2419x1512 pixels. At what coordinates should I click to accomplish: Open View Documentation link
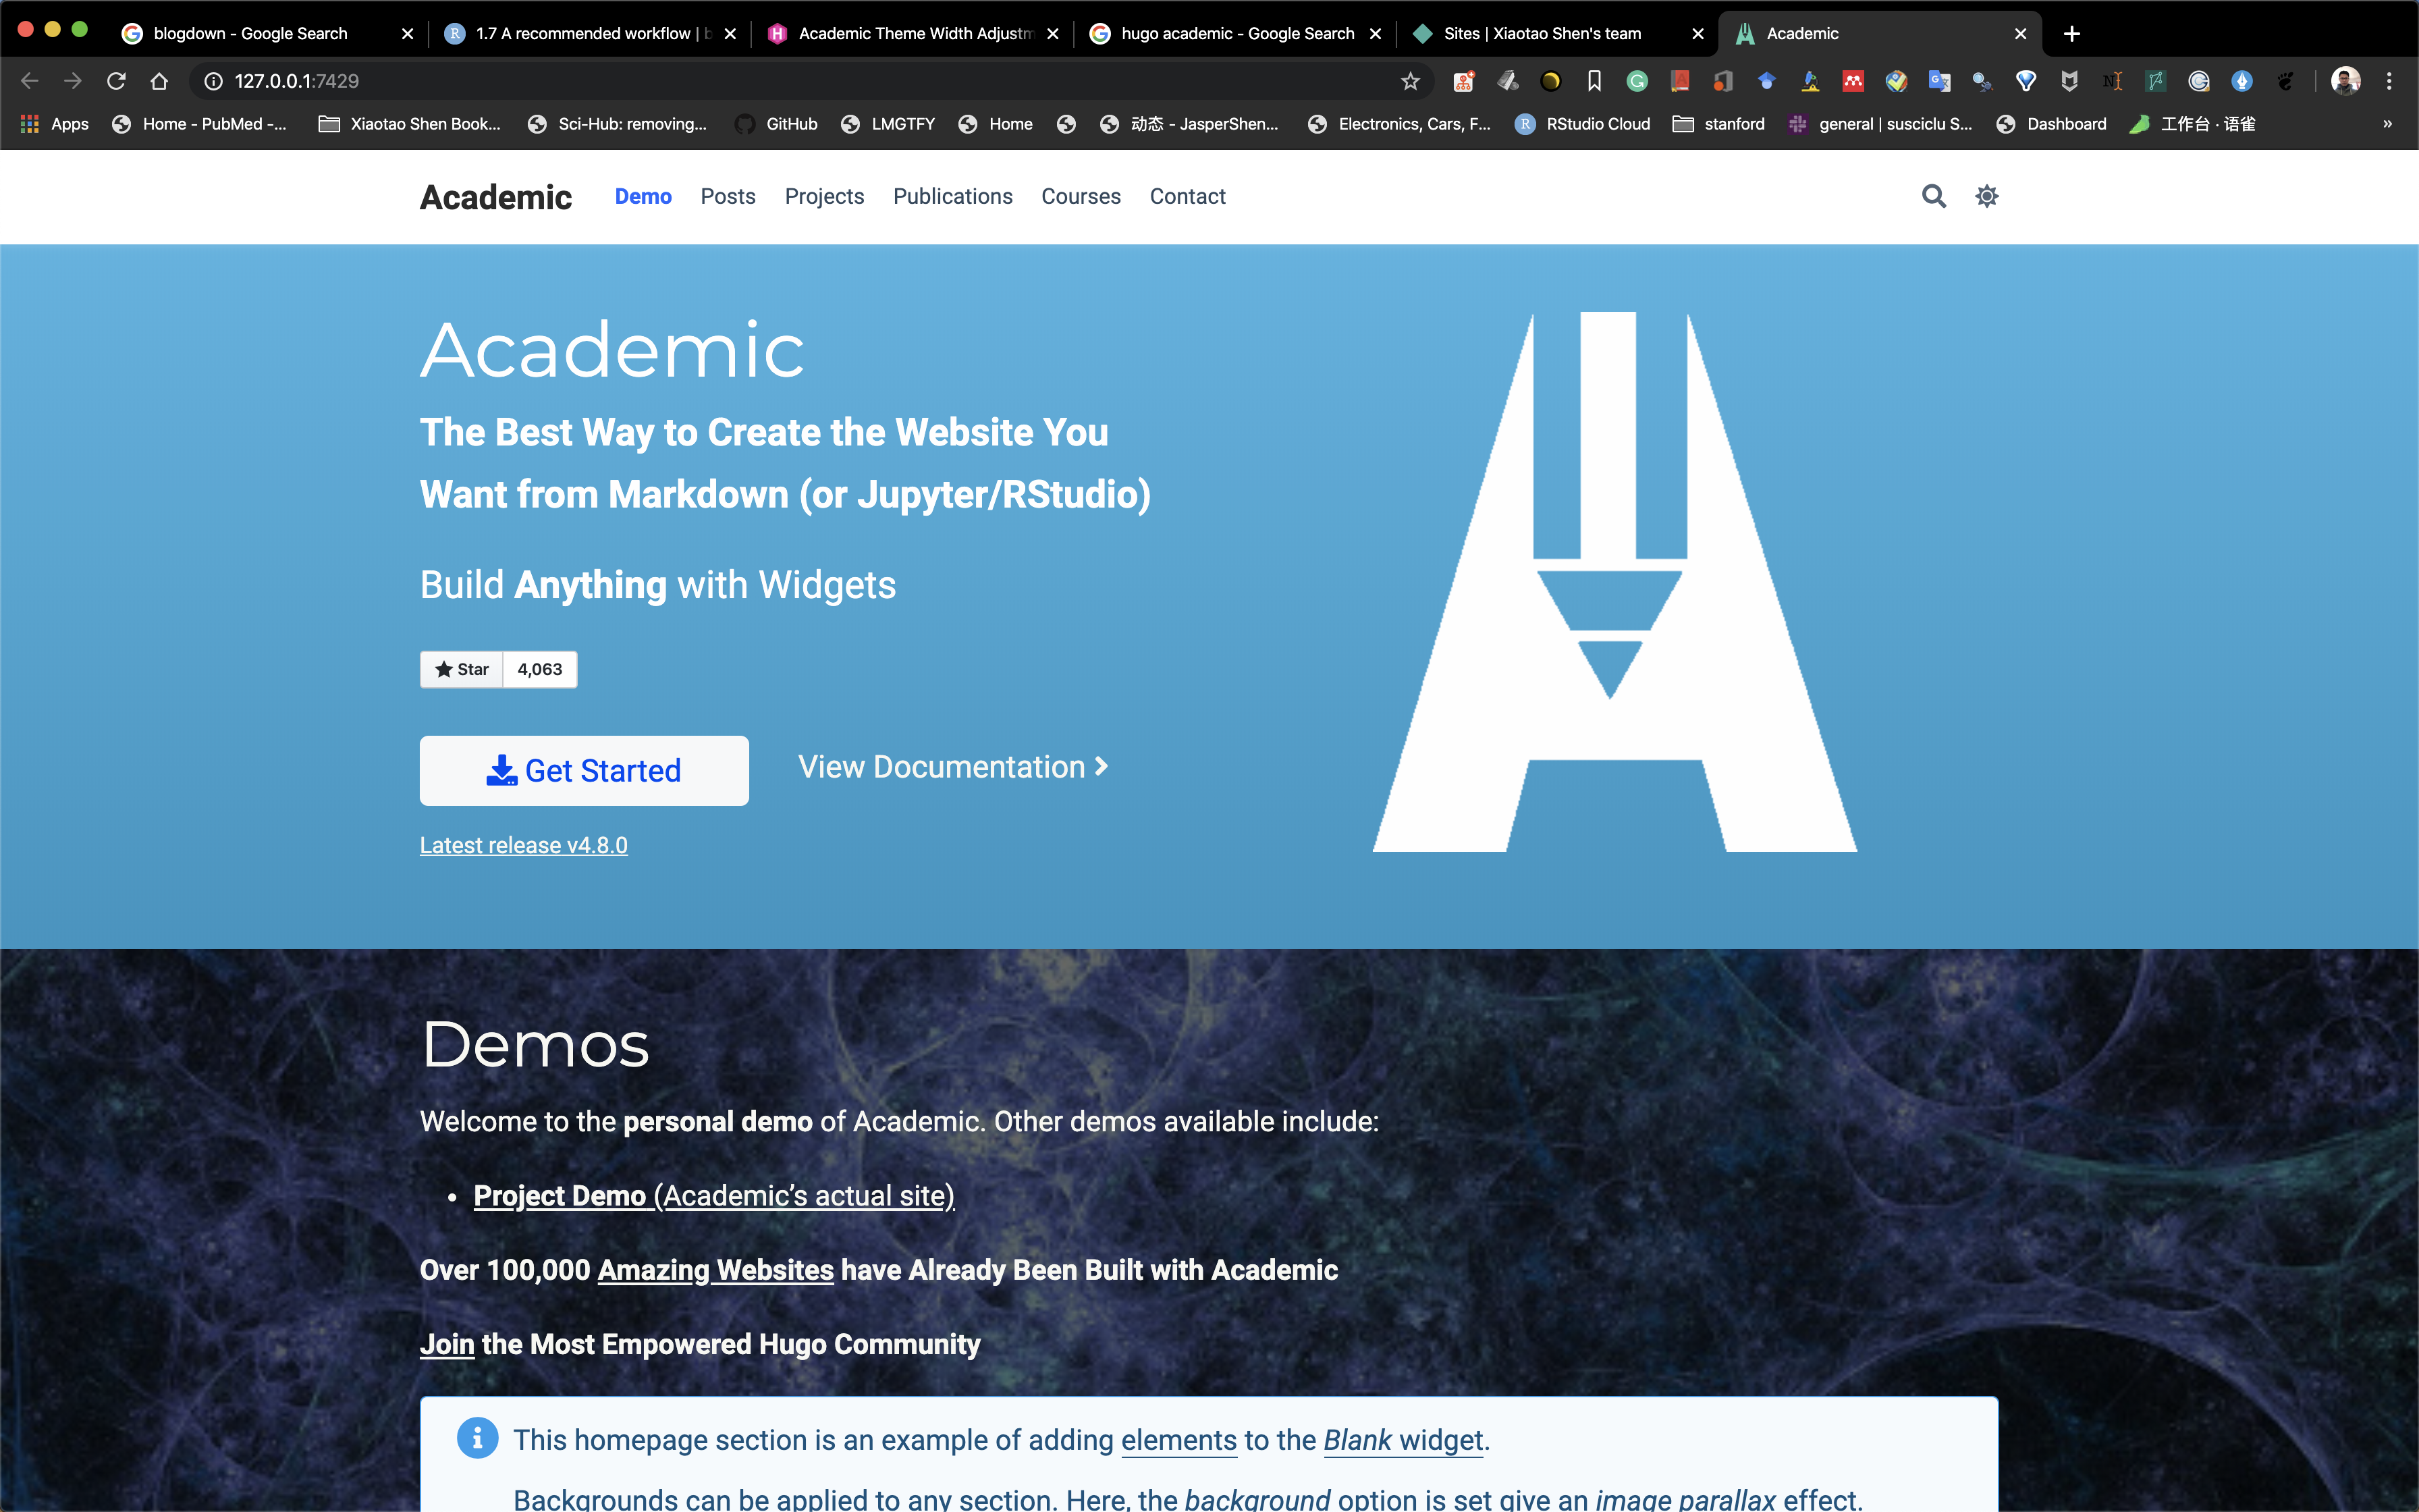(952, 767)
